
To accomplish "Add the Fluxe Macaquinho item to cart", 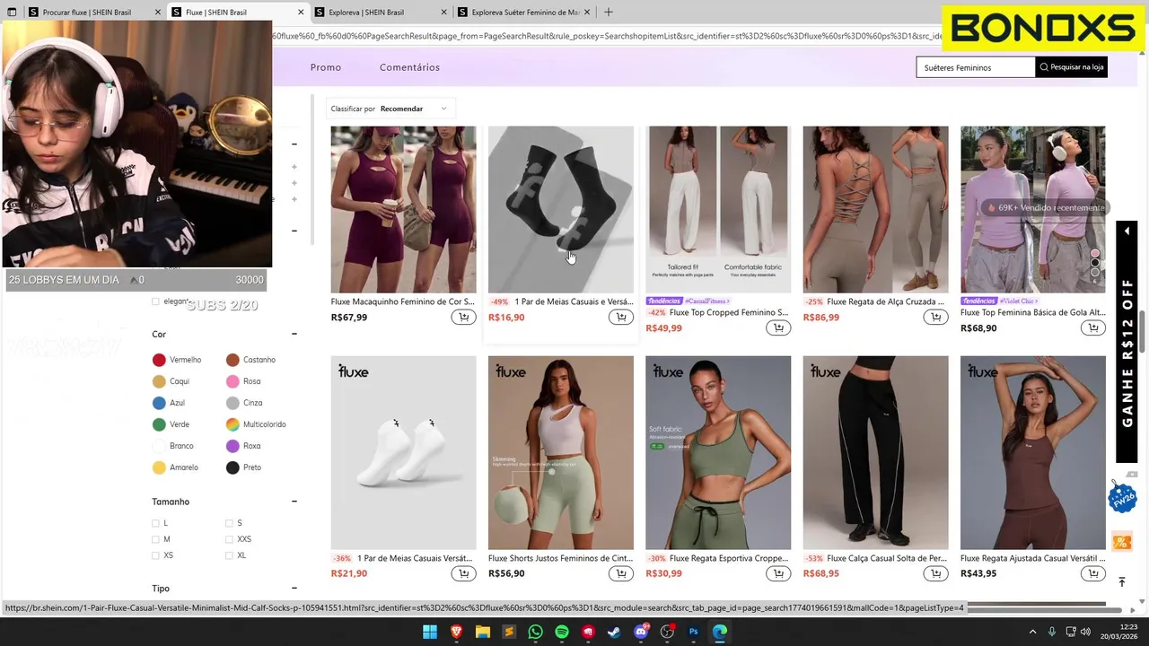I will 463,318.
